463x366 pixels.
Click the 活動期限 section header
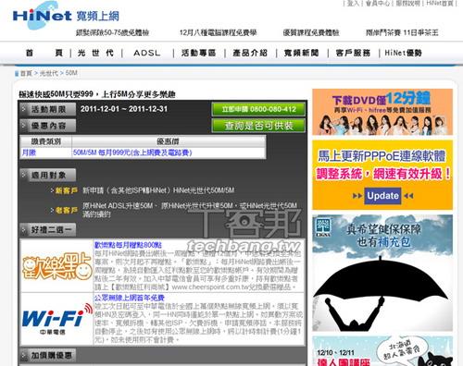(x=48, y=109)
